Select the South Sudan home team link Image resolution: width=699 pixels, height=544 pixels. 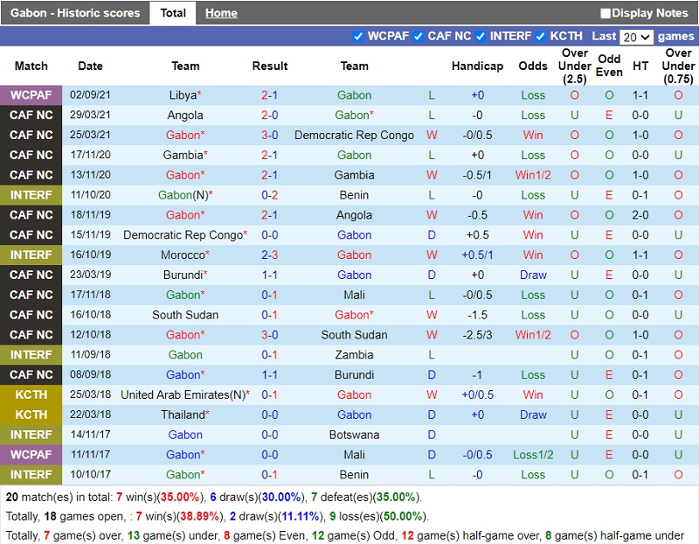[185, 315]
